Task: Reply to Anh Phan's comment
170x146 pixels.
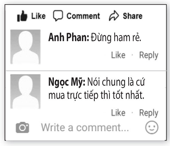Action: [x=149, y=55]
